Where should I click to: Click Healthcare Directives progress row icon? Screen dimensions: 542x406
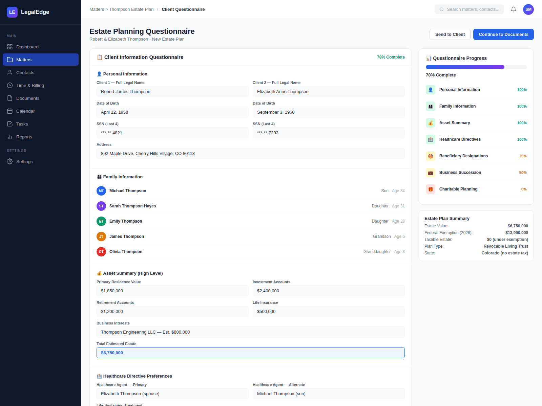(431, 139)
